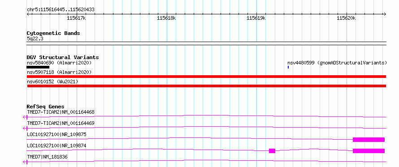Open gene label LOC101927100|NR_109875
399x167 pixels.
[56, 134]
